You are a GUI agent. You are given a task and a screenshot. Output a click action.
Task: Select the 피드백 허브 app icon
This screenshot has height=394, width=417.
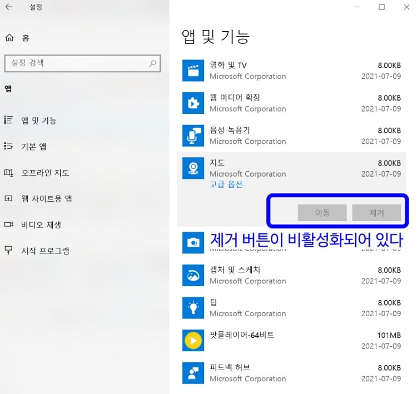click(x=193, y=373)
